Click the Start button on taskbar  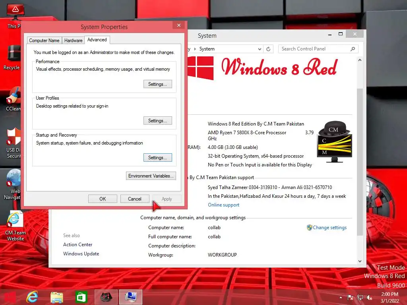coord(10,297)
